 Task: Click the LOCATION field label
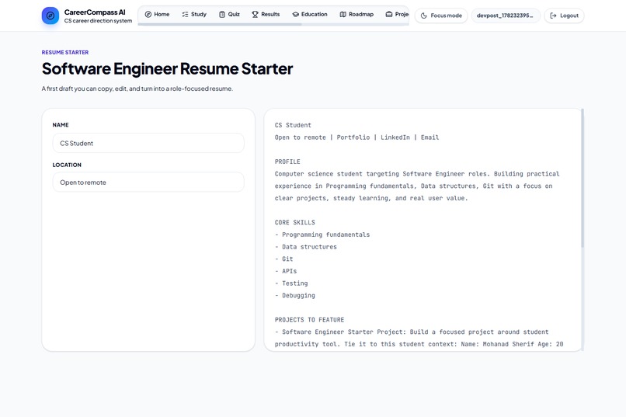coord(67,165)
